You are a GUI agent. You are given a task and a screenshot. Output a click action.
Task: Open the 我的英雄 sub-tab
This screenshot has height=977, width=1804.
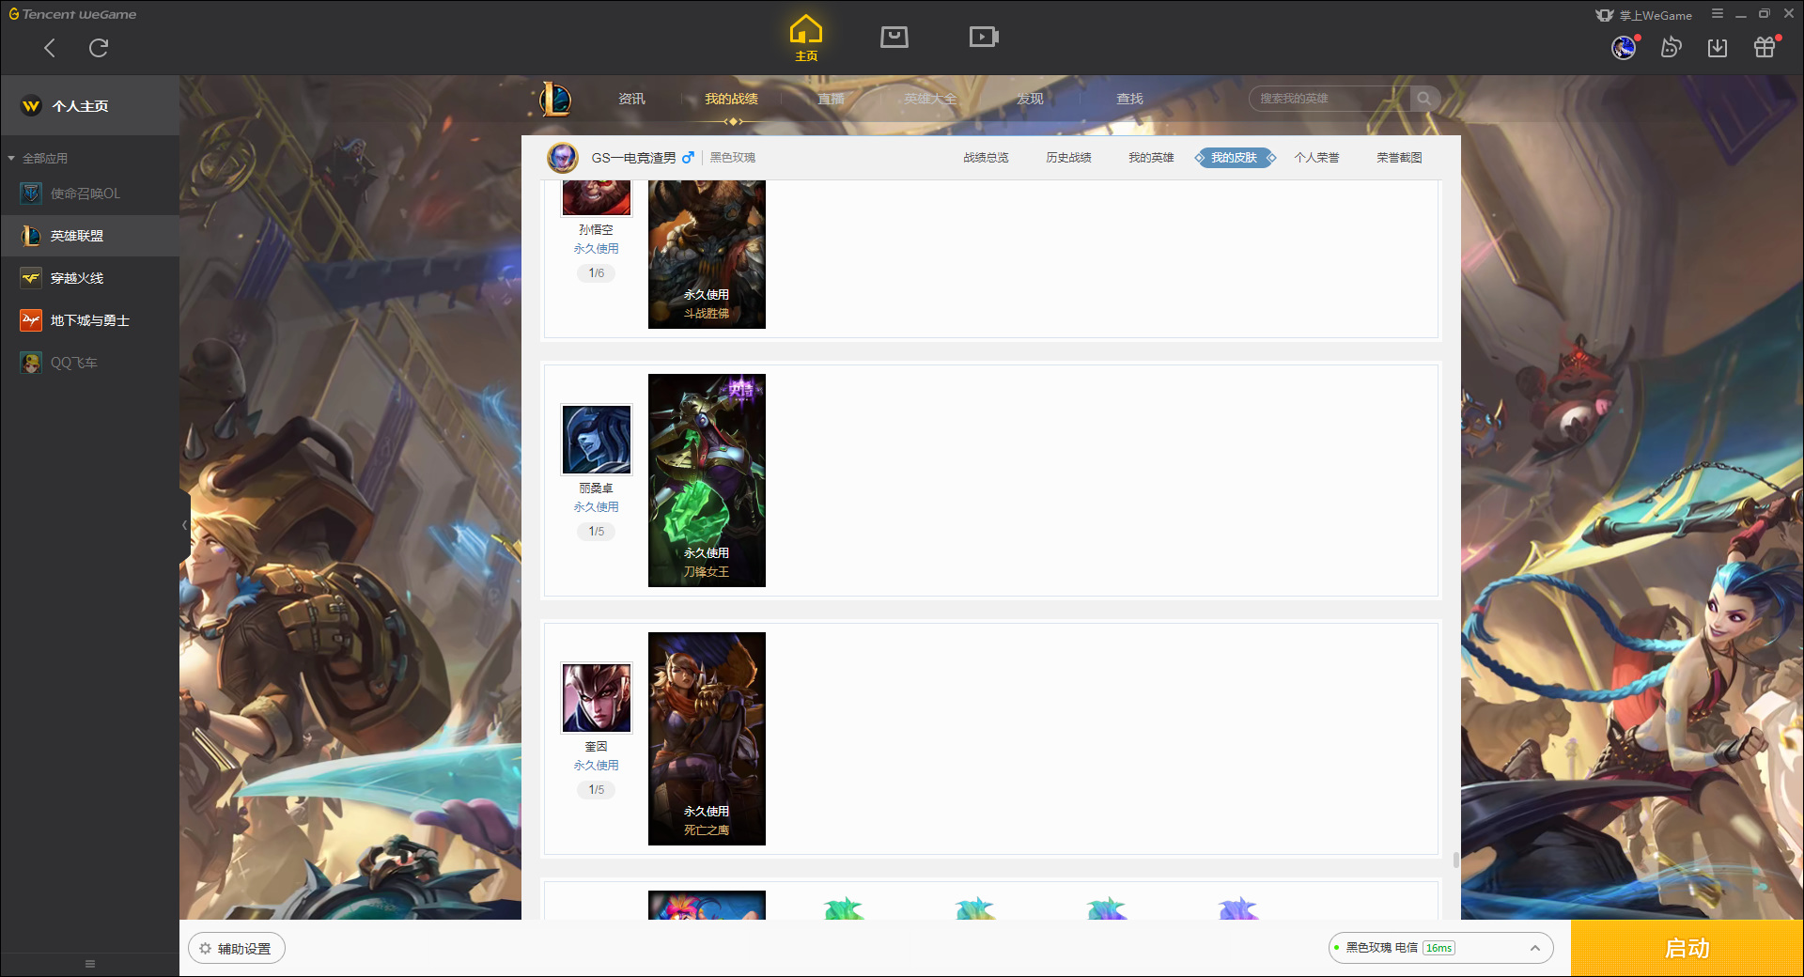[x=1151, y=158]
